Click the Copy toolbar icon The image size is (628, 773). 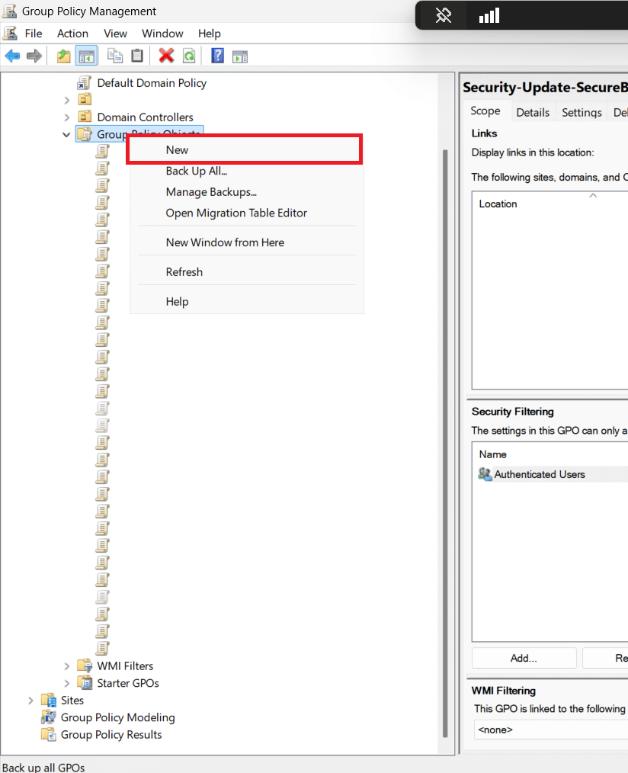(x=115, y=56)
